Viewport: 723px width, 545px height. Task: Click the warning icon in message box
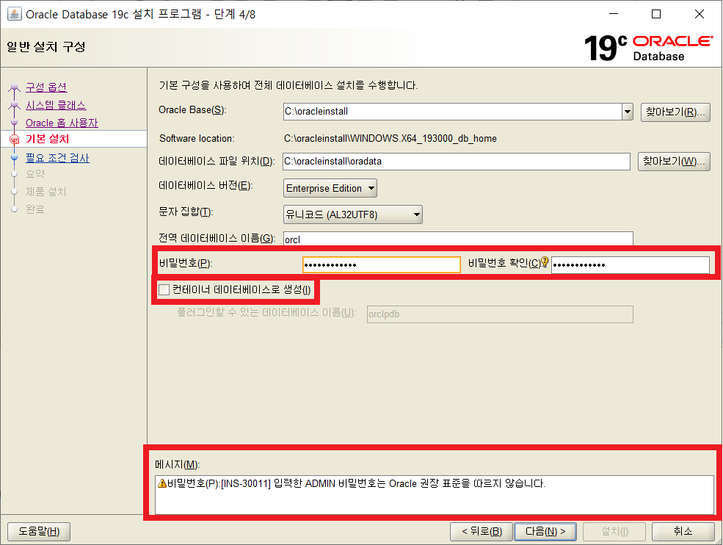tap(161, 483)
